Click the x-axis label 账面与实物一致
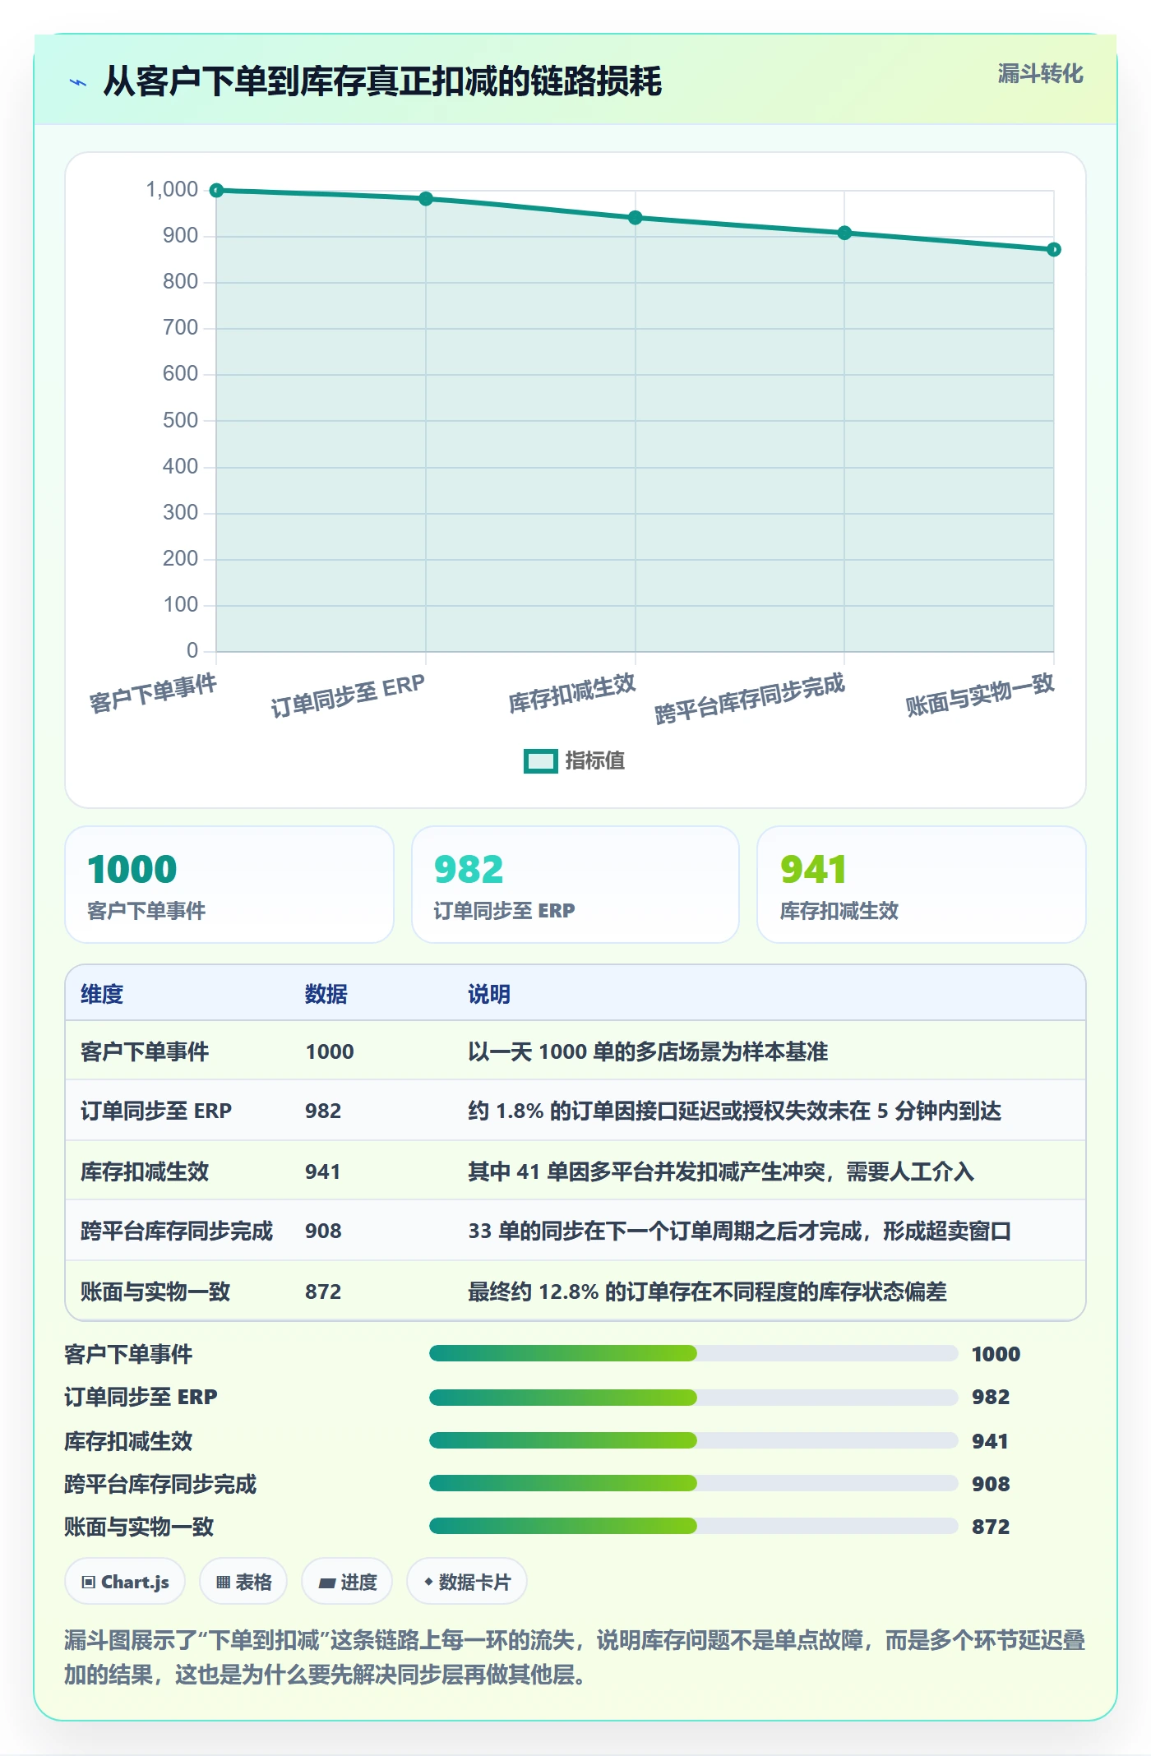1151x1756 pixels. tap(979, 695)
